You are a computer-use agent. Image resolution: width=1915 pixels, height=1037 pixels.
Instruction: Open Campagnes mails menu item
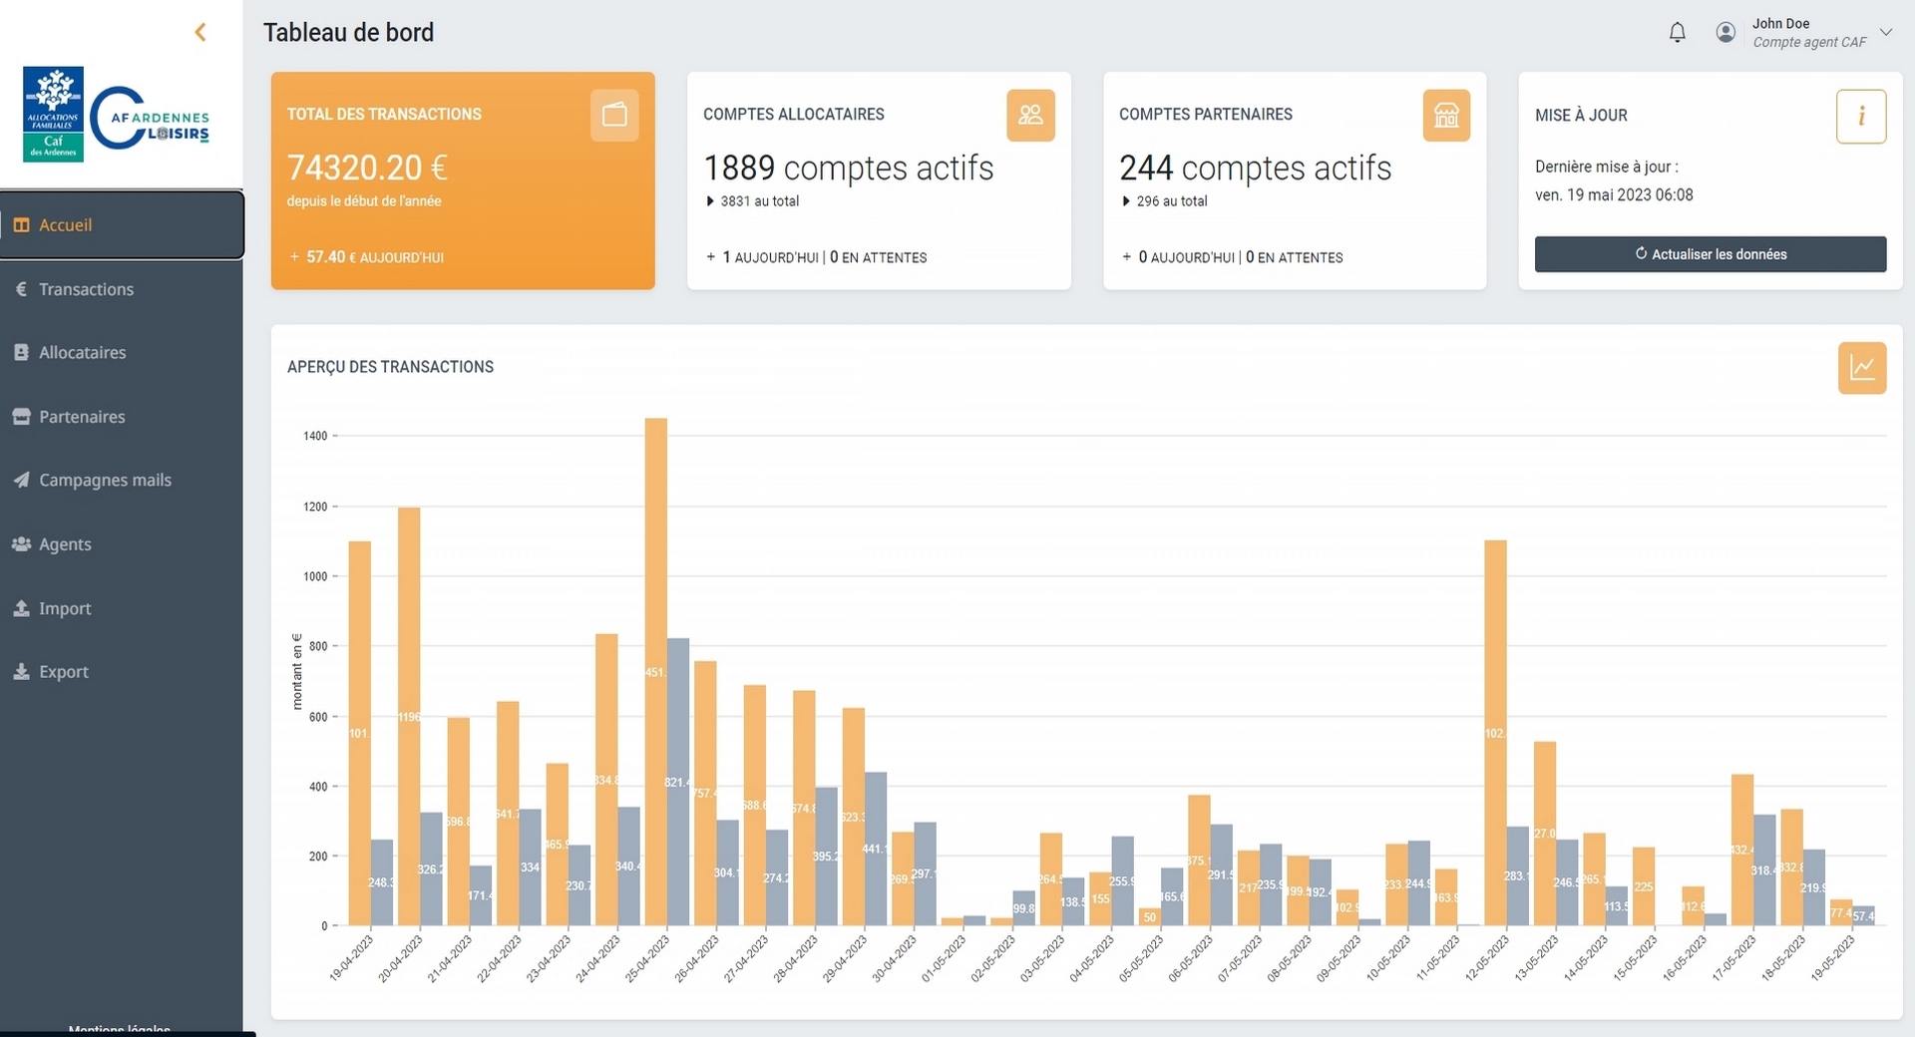[122, 480]
